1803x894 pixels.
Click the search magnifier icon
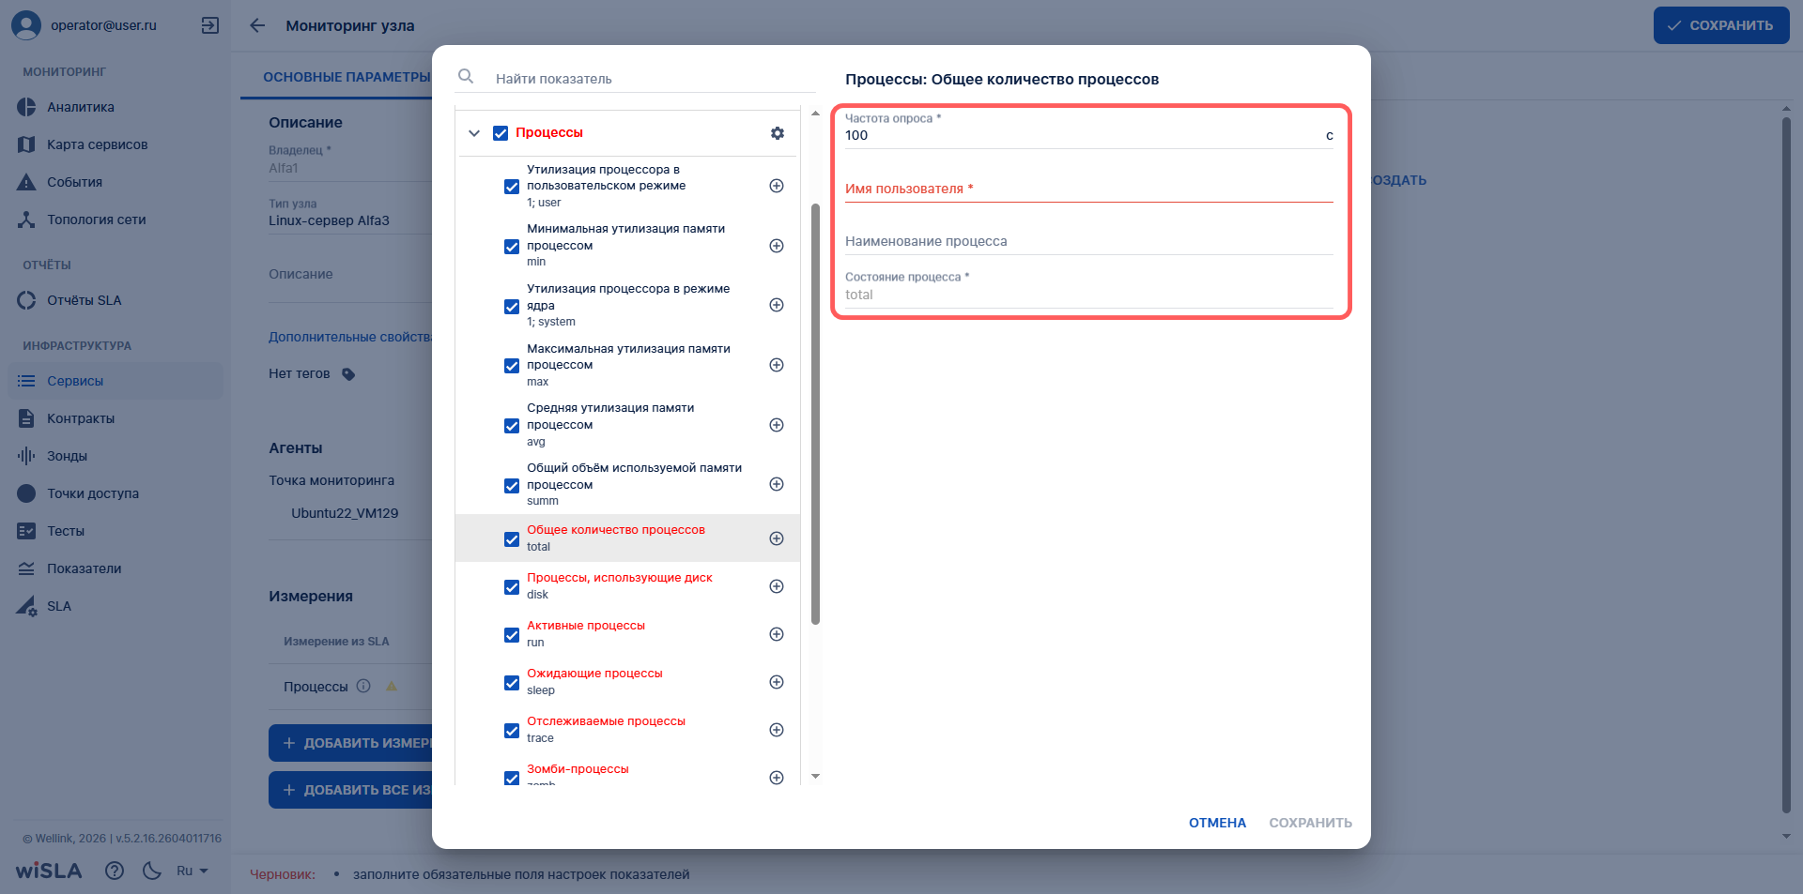(466, 76)
